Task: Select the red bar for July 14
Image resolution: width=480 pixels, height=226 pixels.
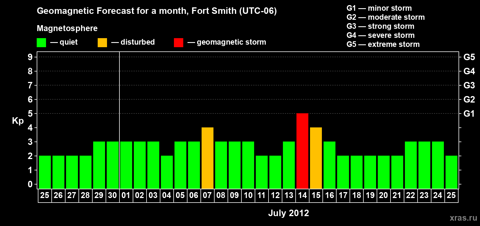Action: (302, 151)
